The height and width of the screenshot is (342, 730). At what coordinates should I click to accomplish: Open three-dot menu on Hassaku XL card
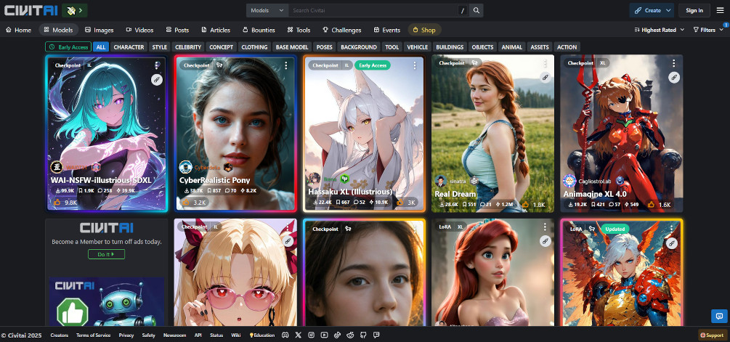click(x=414, y=65)
